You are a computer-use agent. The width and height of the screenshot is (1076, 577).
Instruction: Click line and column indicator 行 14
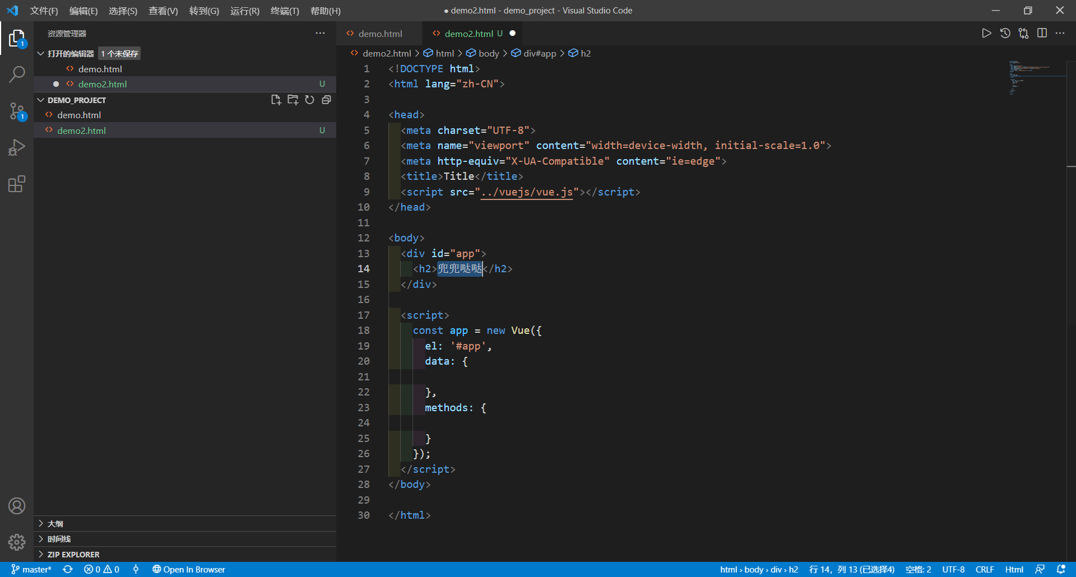pos(852,569)
